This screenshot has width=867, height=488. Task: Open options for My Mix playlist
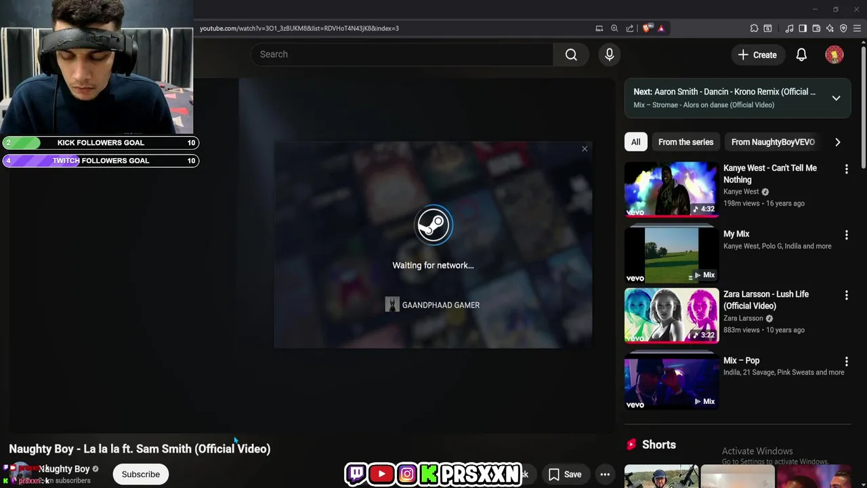pyautogui.click(x=846, y=235)
